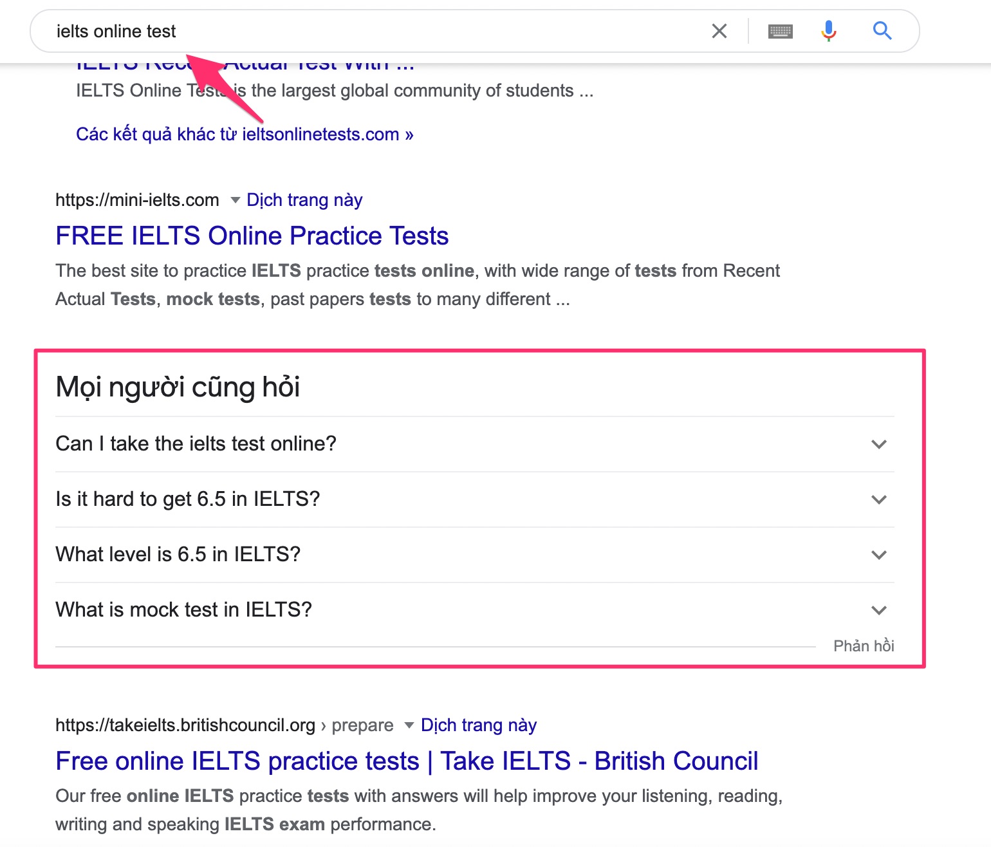Start voice search with the microphone icon

[829, 31]
